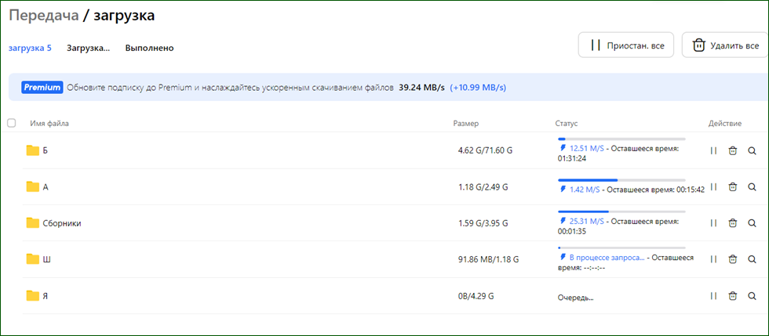This screenshot has width=769, height=336.
Task: Select the size text 1.18 G/2.49 G
Action: (483, 186)
